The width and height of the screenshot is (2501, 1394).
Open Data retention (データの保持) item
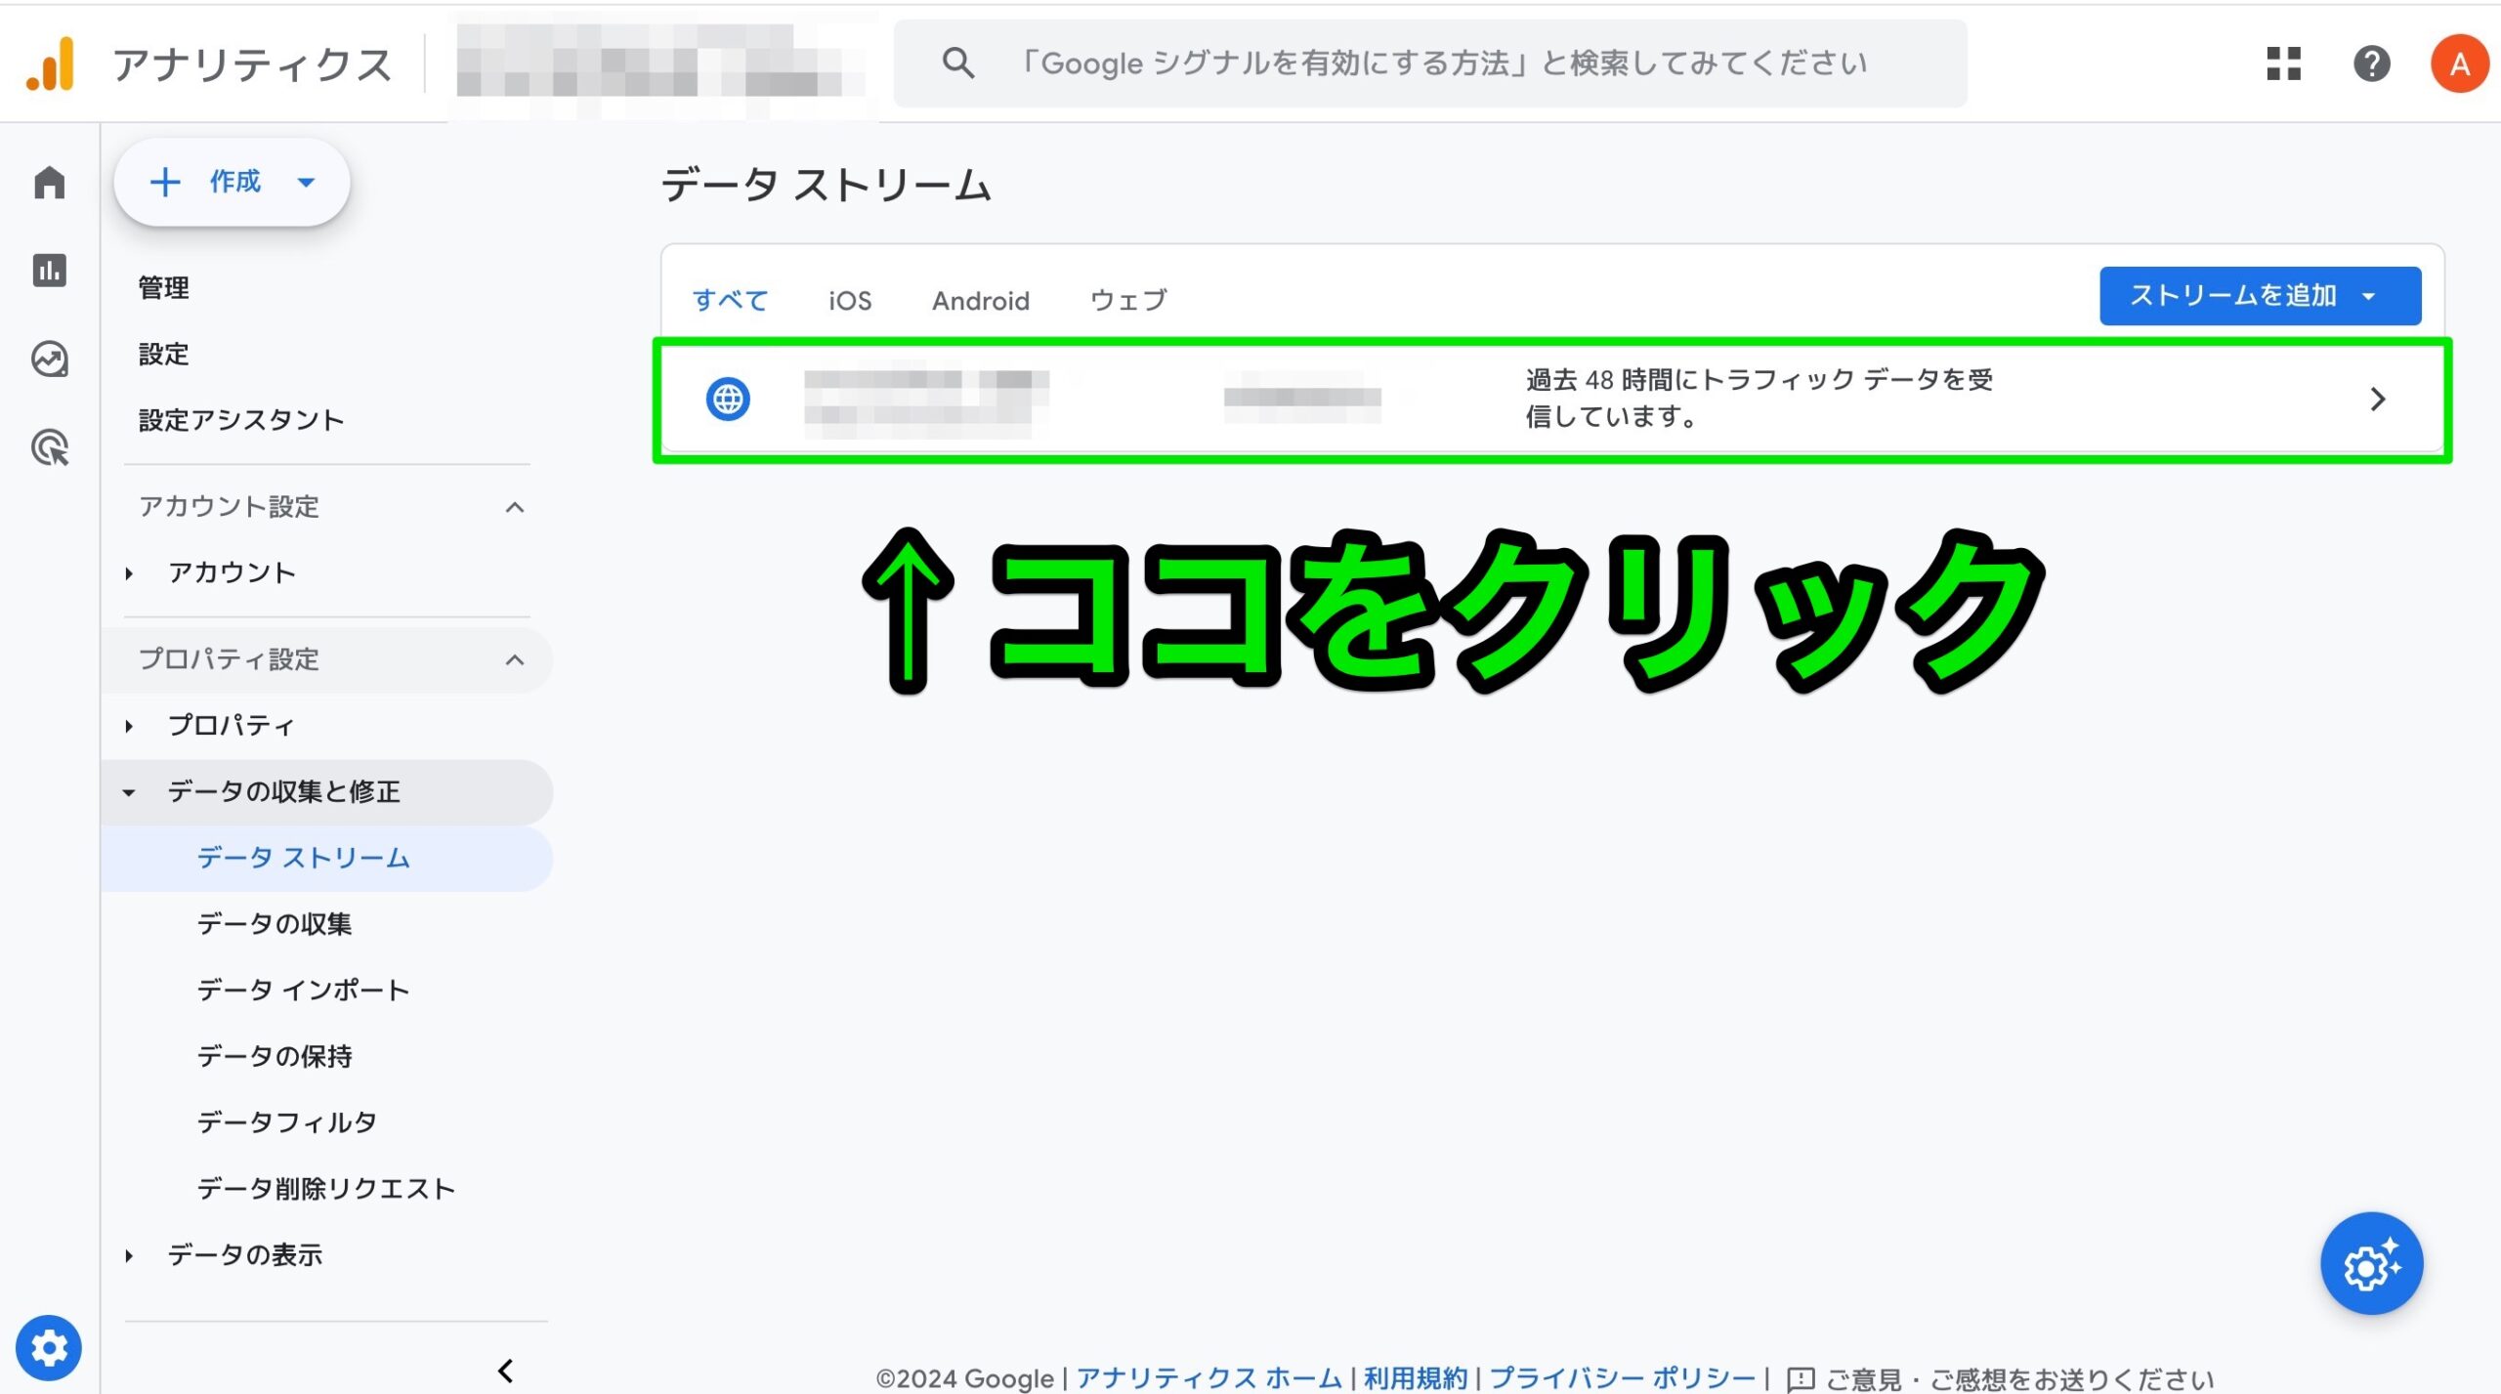[x=275, y=1056]
